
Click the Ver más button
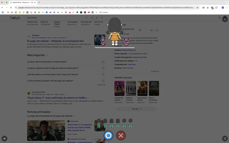tap(137, 109)
